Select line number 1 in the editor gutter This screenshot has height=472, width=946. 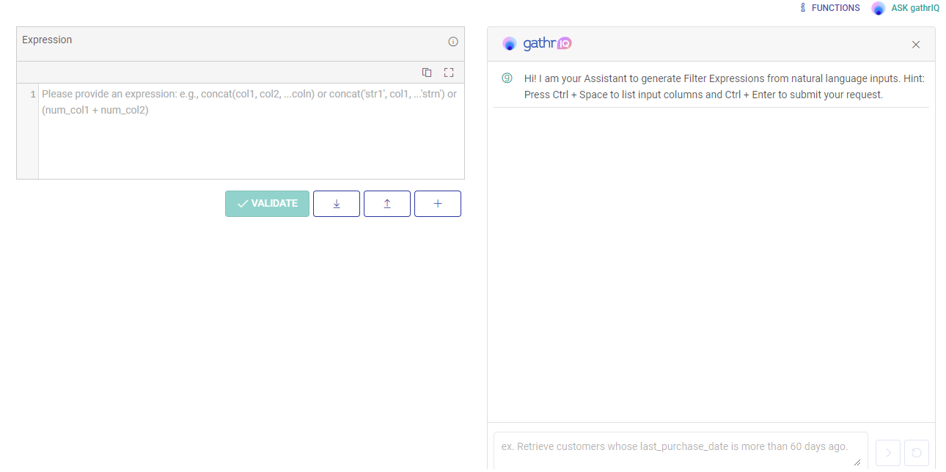[32, 95]
